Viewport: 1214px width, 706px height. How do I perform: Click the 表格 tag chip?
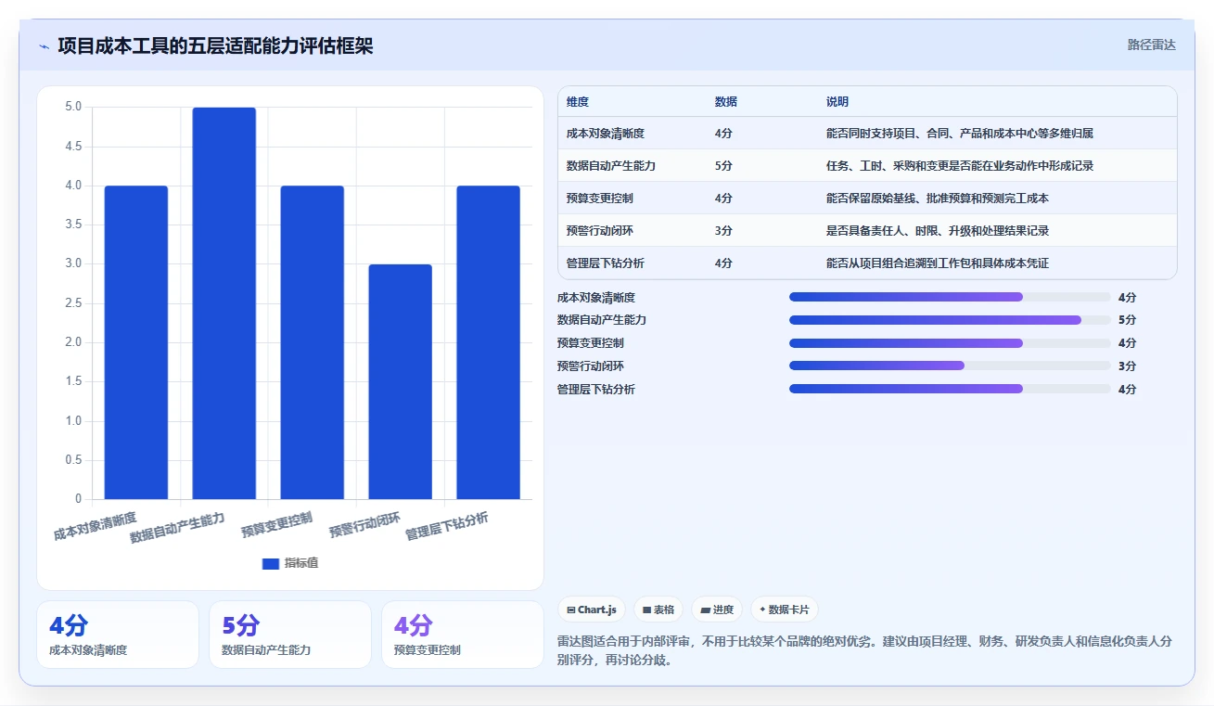(658, 610)
